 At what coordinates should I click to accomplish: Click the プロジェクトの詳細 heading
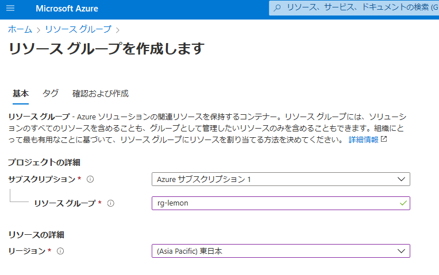point(44,162)
